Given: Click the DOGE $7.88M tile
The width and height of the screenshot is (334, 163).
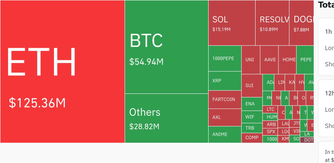Looking at the screenshot, I should pos(301,23).
